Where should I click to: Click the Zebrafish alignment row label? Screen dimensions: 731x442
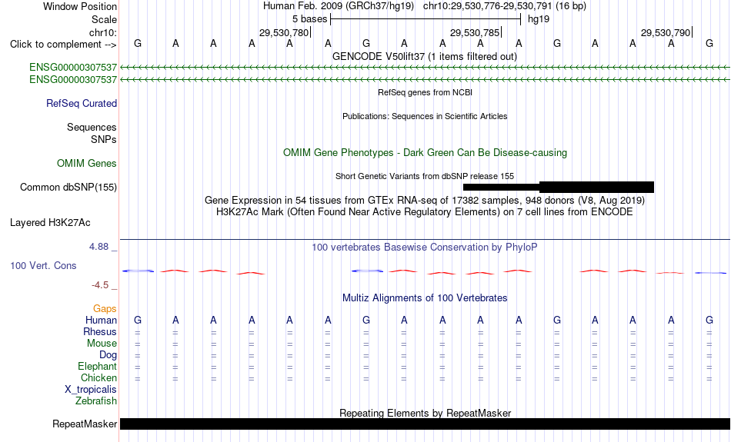coord(96,400)
